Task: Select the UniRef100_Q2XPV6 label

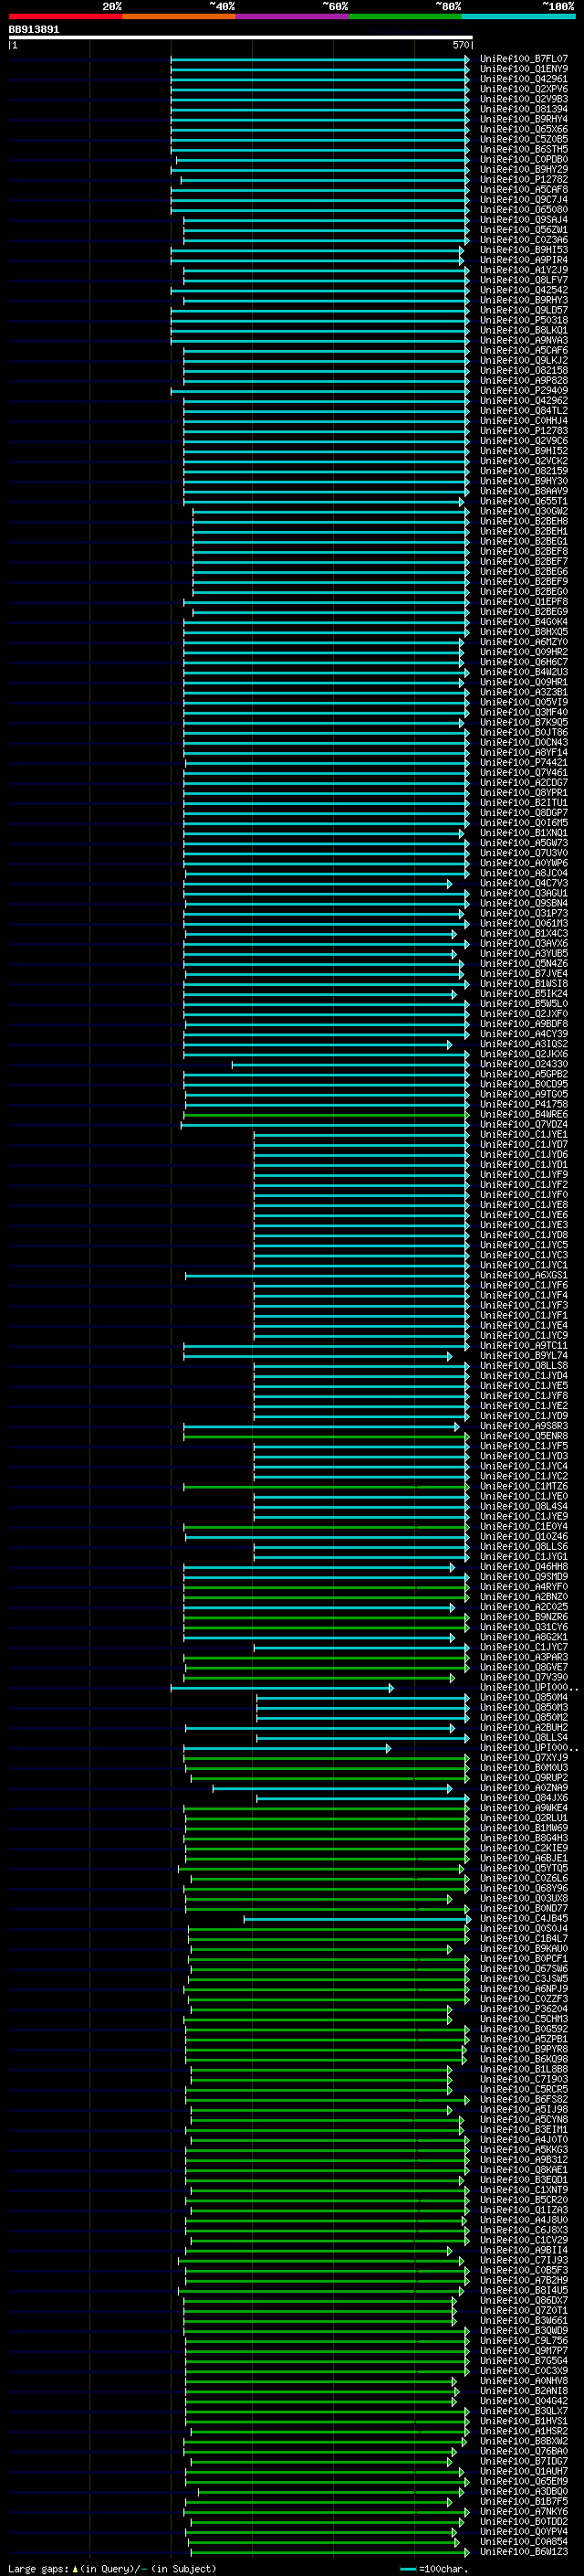Action: pyautogui.click(x=524, y=89)
